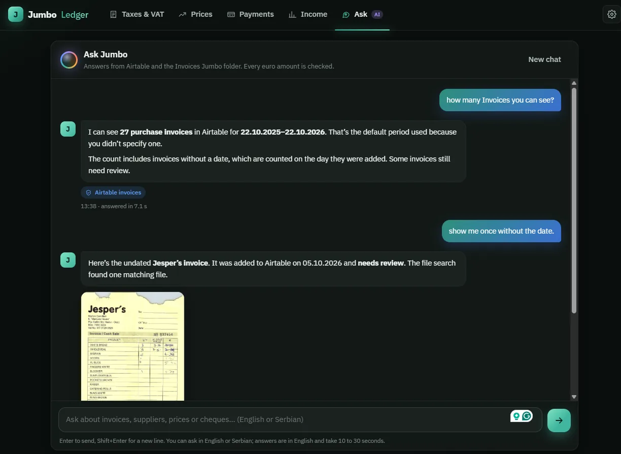This screenshot has width=621, height=454.
Task: Click the bold 'Jesper's invoice' text
Action: 180,263
